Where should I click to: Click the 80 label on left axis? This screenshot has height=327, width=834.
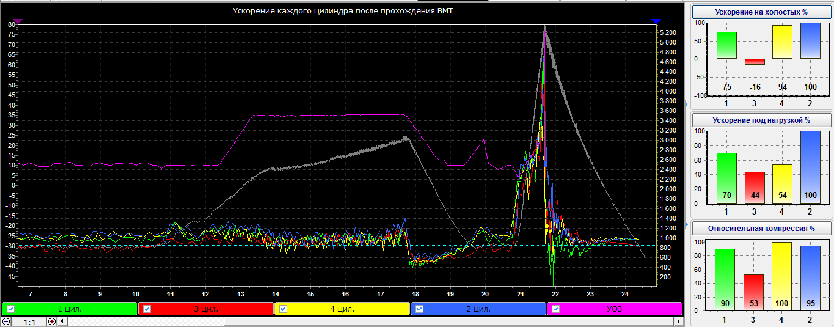(11, 25)
